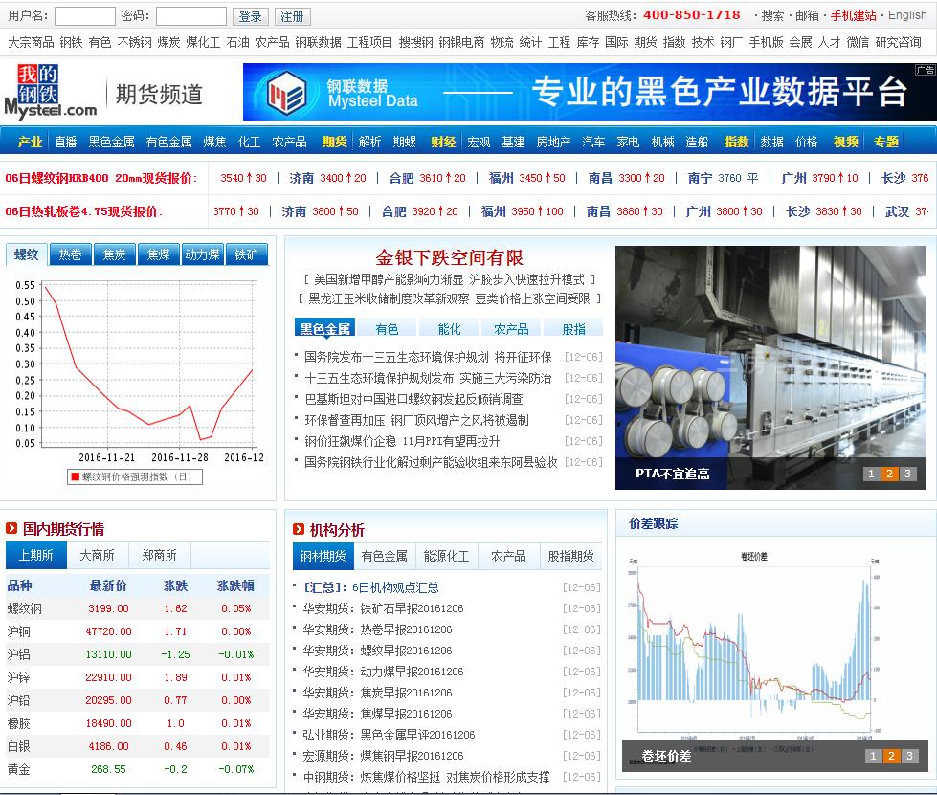Show page 3 of the 卷坯价差 chart

tap(909, 756)
